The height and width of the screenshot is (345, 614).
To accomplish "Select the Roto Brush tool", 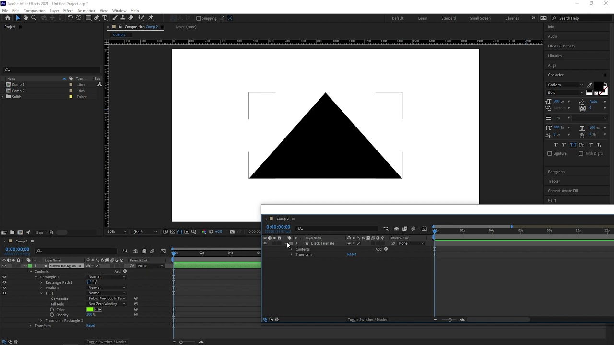I will pyautogui.click(x=141, y=18).
